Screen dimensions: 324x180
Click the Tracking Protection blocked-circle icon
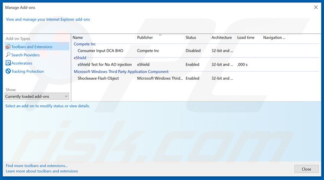click(8, 71)
